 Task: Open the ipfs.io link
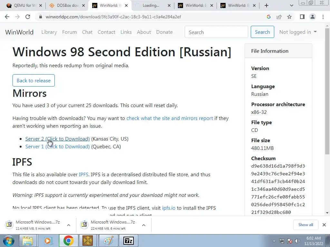pyautogui.click(x=169, y=208)
